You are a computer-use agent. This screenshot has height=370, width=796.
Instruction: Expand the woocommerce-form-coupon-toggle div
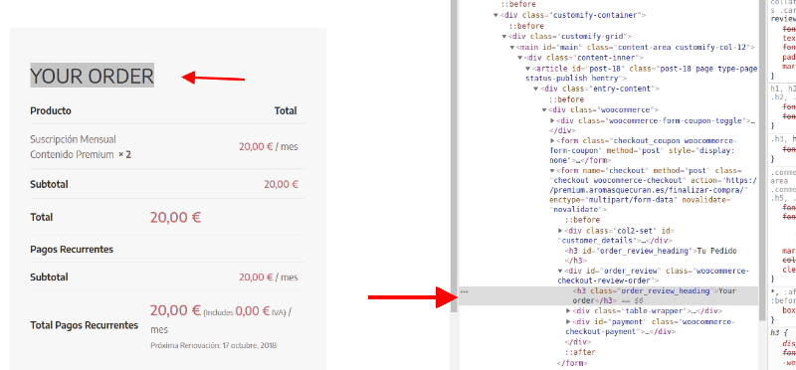pos(553,120)
